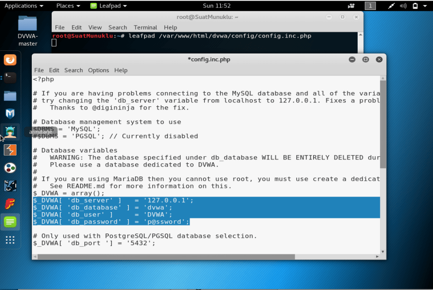Open Leafpad Help menu
Screen dimensions: 433x290
121,70
